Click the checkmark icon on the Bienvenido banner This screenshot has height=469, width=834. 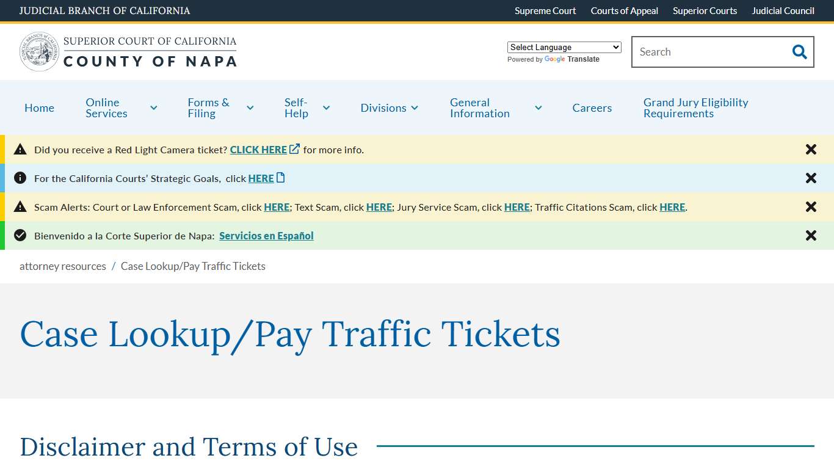(20, 235)
